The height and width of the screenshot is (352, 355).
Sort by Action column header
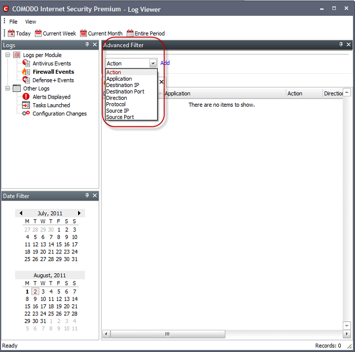click(x=304, y=93)
